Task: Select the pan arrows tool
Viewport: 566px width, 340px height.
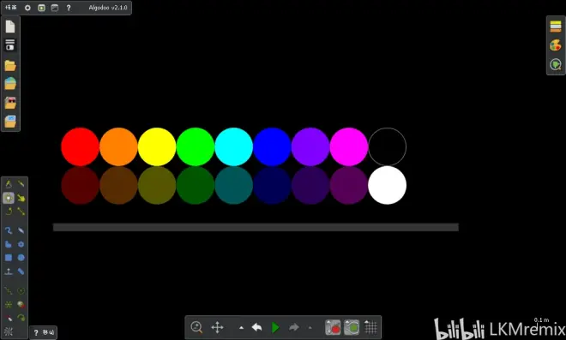Action: (217, 327)
